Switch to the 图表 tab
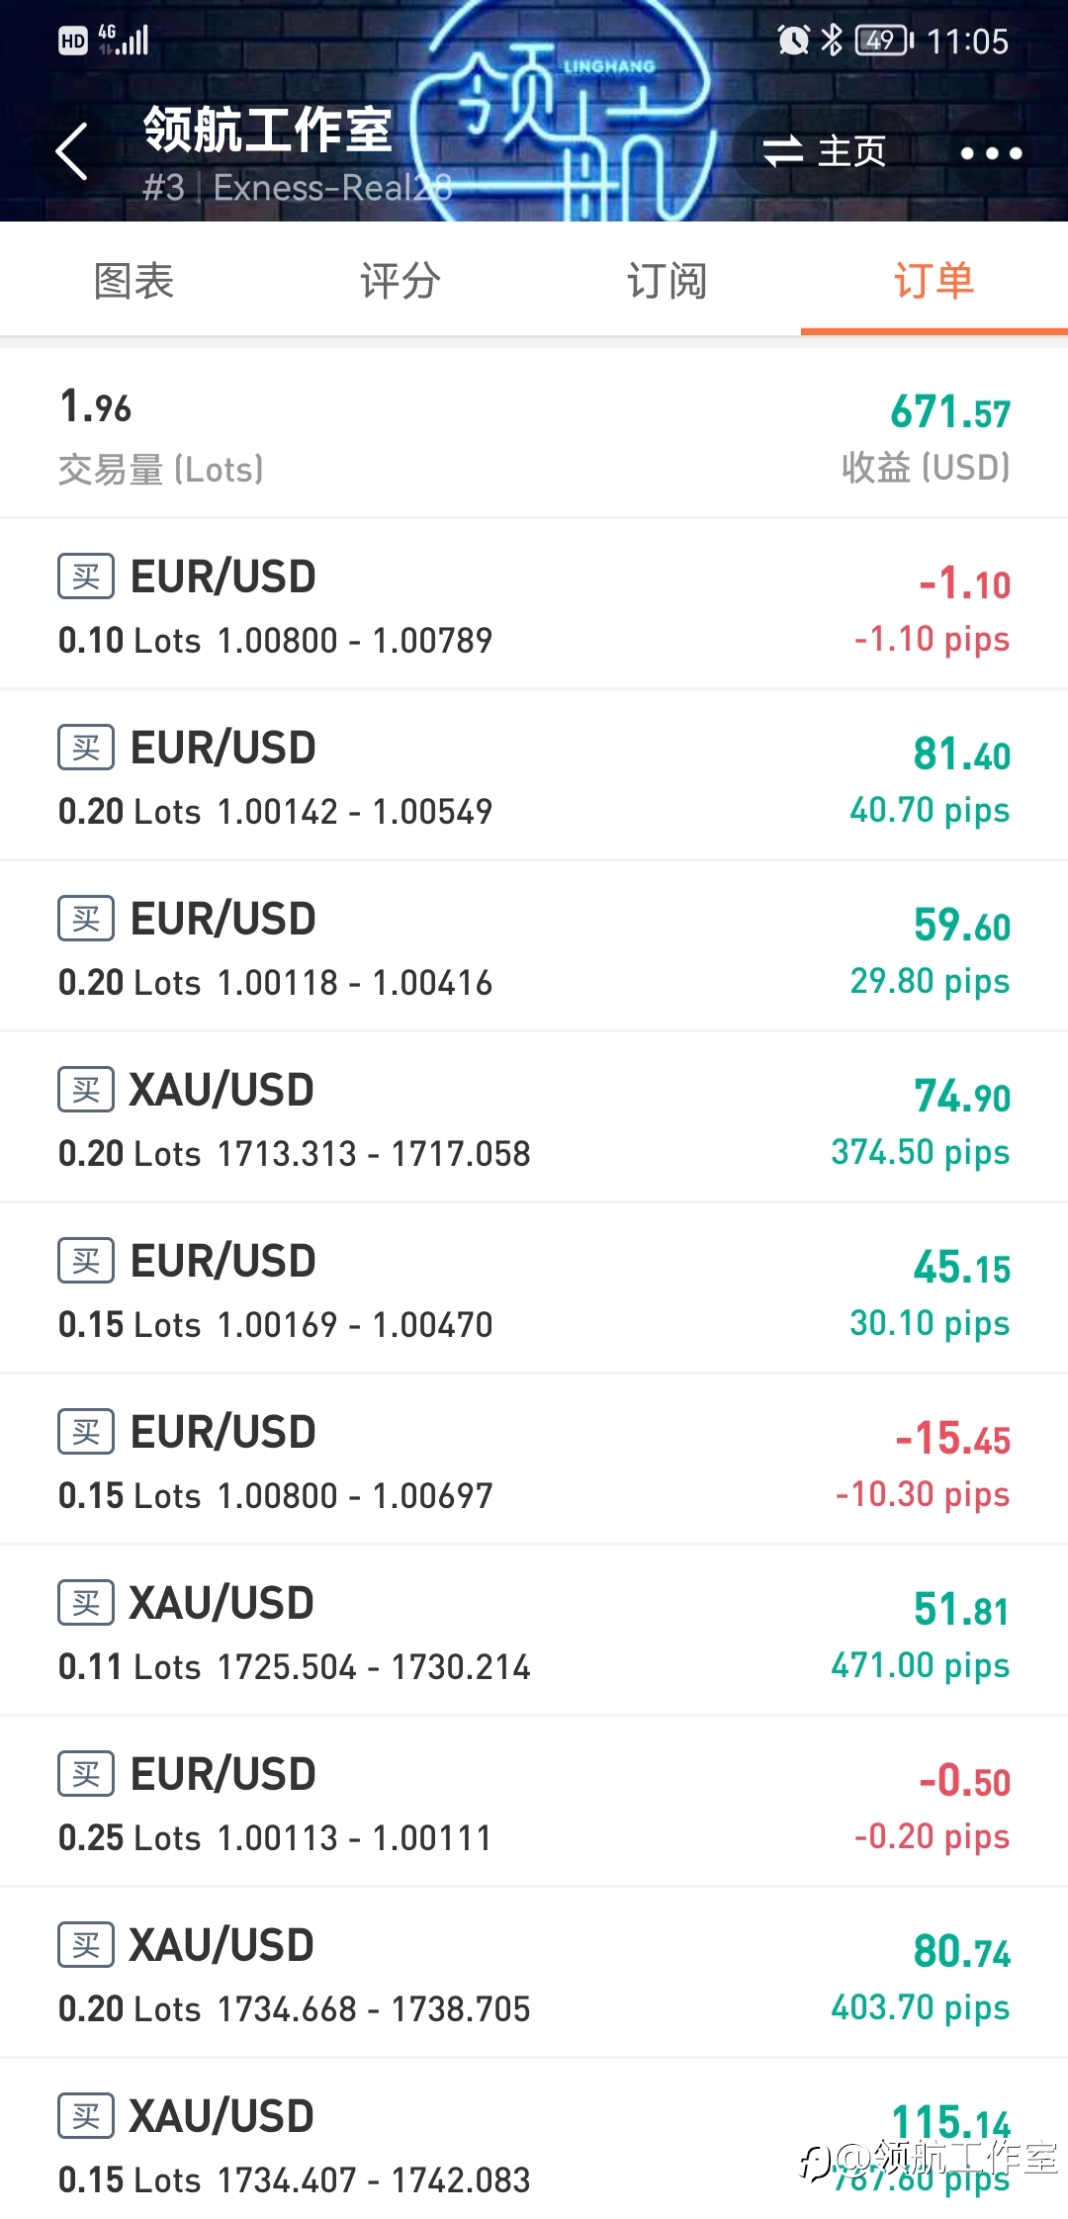The image size is (1068, 2219). 133,281
